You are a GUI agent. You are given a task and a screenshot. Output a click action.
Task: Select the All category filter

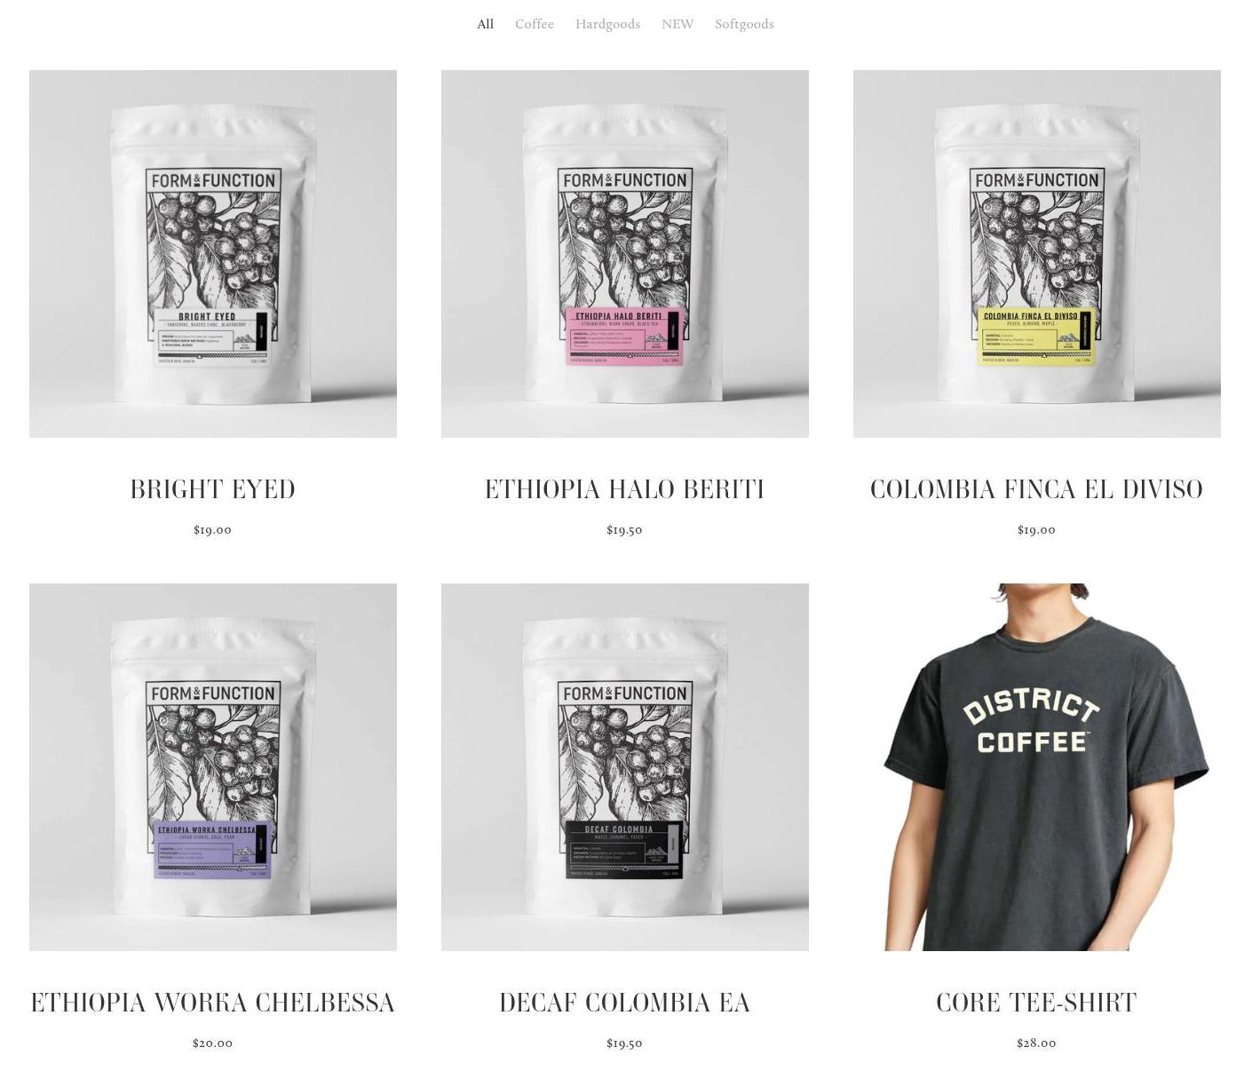485,24
